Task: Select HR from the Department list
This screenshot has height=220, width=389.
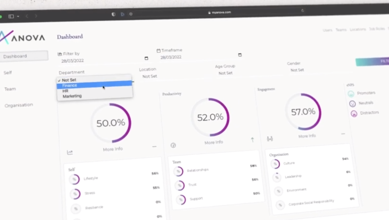Action: (x=65, y=91)
